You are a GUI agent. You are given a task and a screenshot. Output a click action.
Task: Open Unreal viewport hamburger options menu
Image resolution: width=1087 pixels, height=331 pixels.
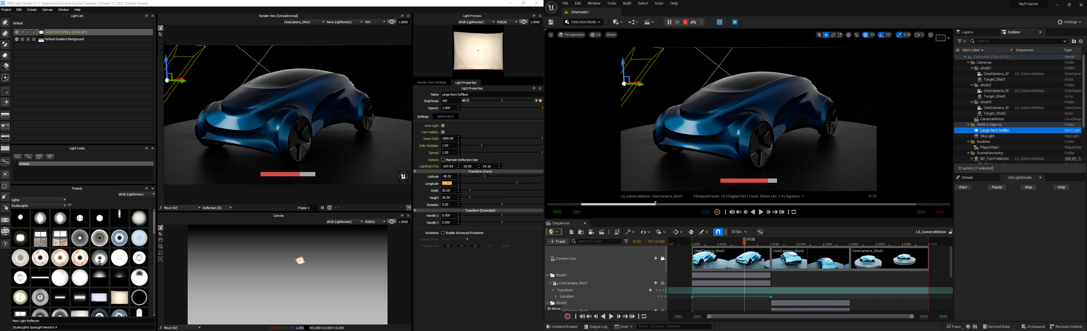click(x=551, y=35)
